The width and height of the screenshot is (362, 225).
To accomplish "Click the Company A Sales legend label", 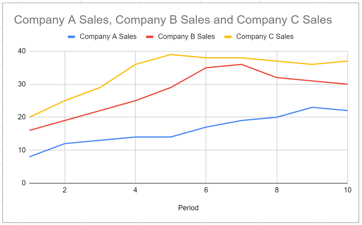I will pyautogui.click(x=108, y=36).
